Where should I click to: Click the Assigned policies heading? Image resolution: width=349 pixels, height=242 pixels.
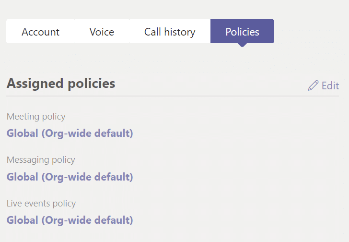tap(61, 84)
